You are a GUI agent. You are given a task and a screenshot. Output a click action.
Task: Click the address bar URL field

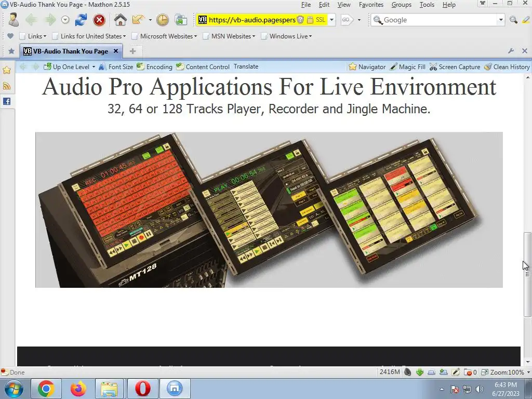click(252, 20)
